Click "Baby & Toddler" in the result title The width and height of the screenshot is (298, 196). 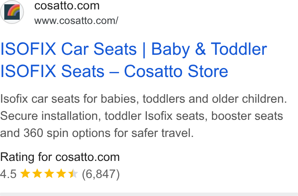tap(209, 49)
